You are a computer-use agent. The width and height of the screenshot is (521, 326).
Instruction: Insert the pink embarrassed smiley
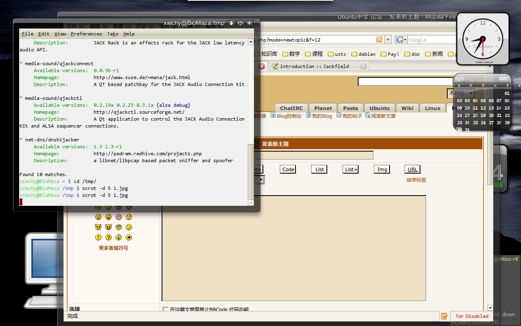(x=118, y=217)
